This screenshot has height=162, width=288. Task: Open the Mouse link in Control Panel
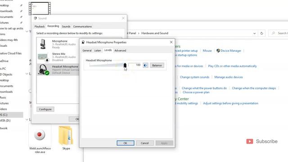[207, 51]
